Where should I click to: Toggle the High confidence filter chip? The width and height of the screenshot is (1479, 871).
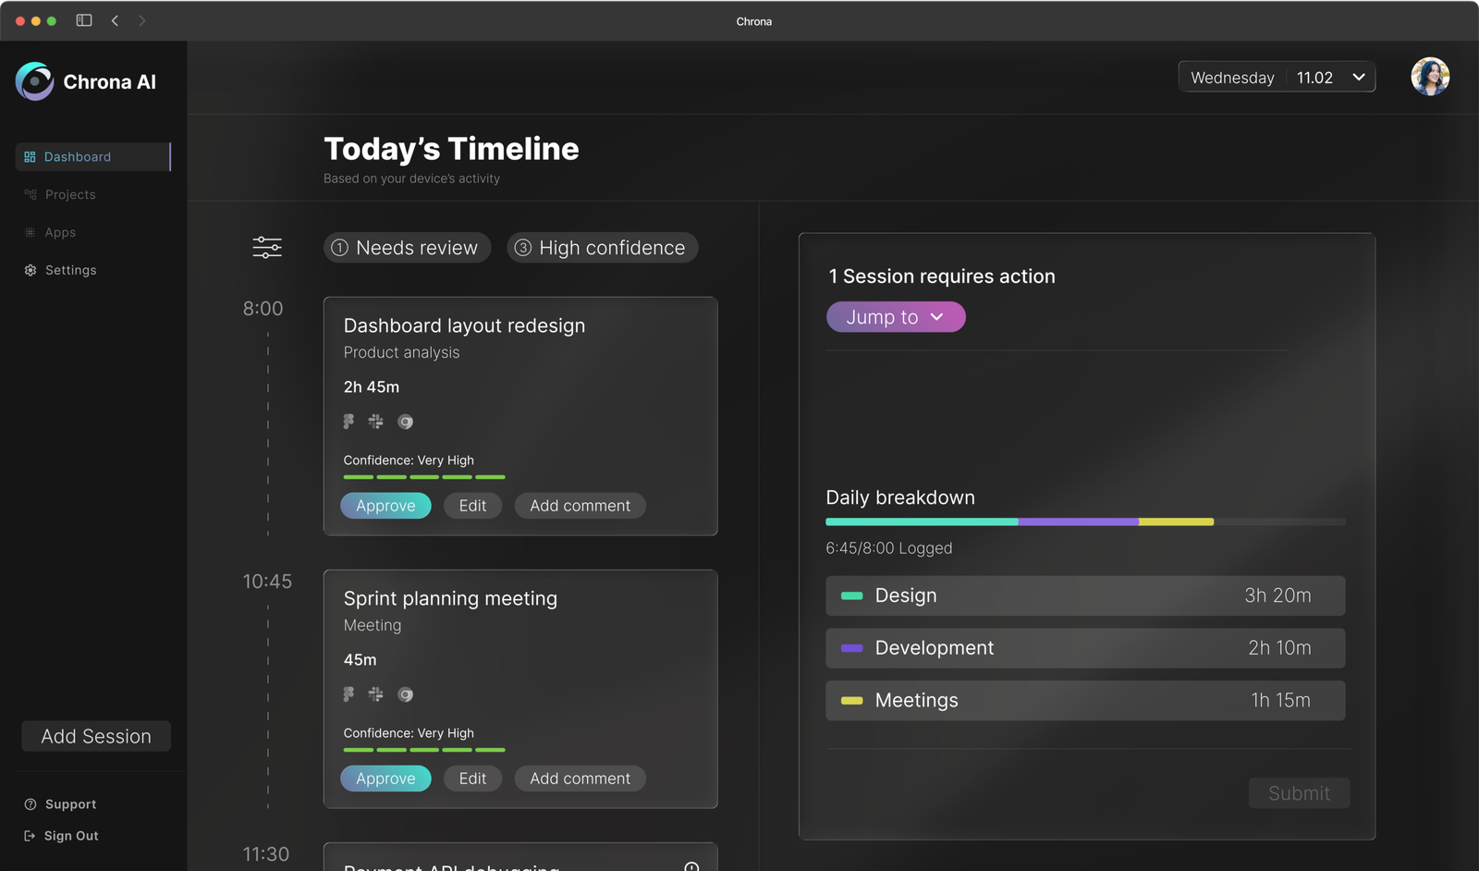pyautogui.click(x=602, y=248)
